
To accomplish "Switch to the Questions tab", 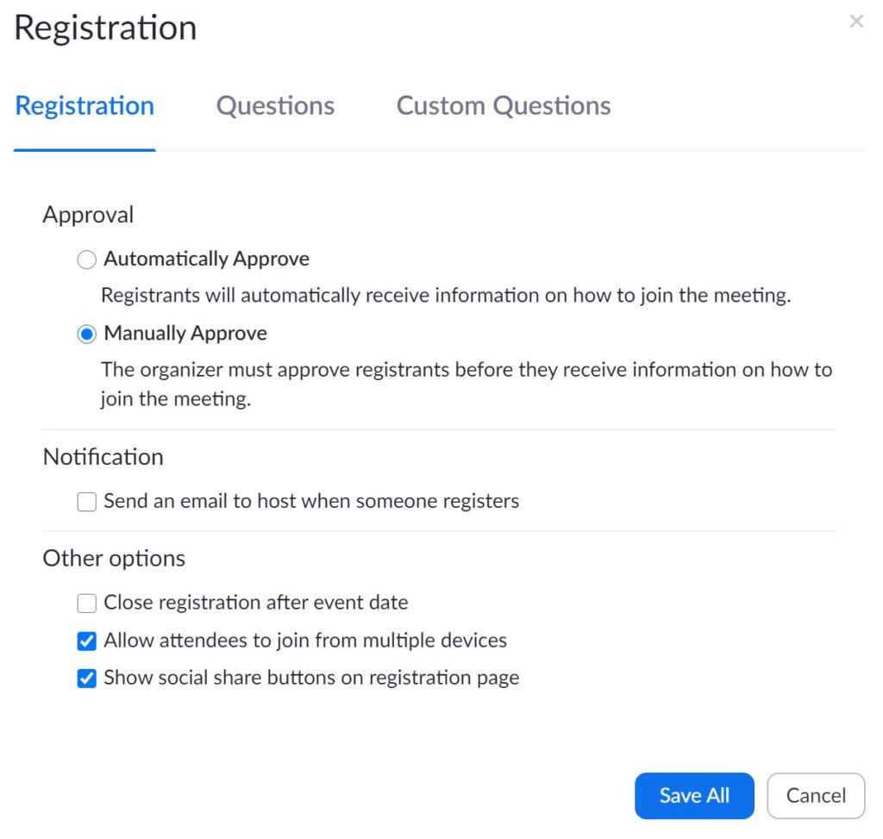I will pos(275,105).
